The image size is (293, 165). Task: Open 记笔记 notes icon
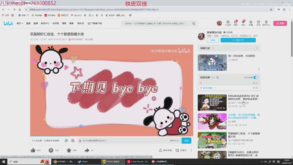[181, 150]
